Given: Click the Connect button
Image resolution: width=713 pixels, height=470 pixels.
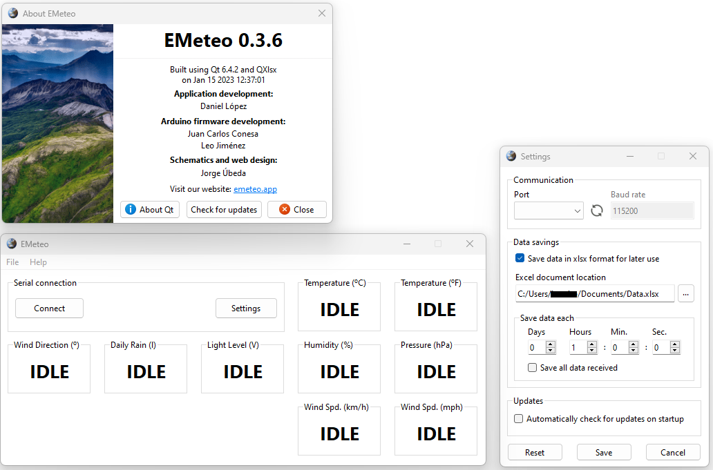Looking at the screenshot, I should click(49, 309).
